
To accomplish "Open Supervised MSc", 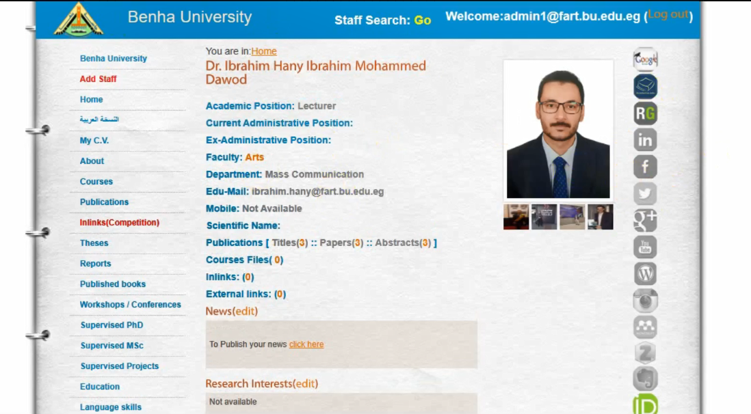I will click(x=112, y=346).
